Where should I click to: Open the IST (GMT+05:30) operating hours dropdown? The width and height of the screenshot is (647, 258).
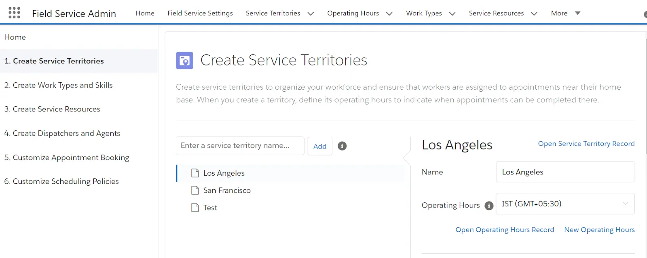click(x=565, y=204)
